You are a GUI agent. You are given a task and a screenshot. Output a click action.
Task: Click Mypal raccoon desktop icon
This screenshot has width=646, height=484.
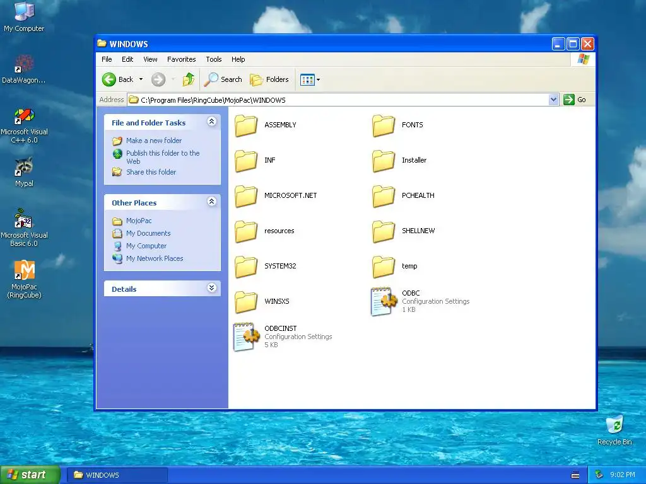point(24,166)
